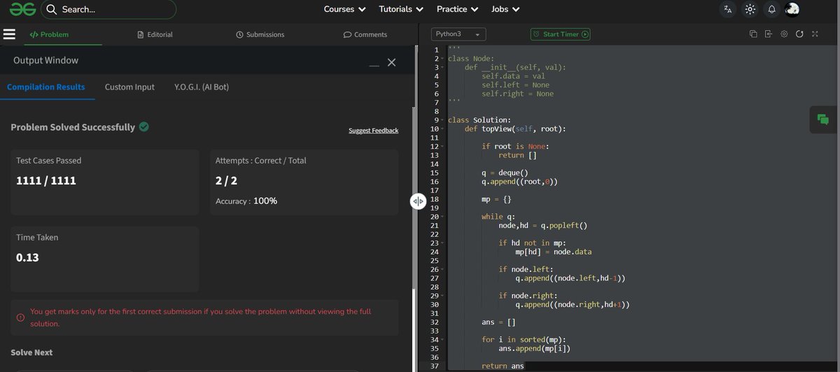The image size is (840, 372).
Task: Switch to the Editorial tab
Action: pos(155,34)
